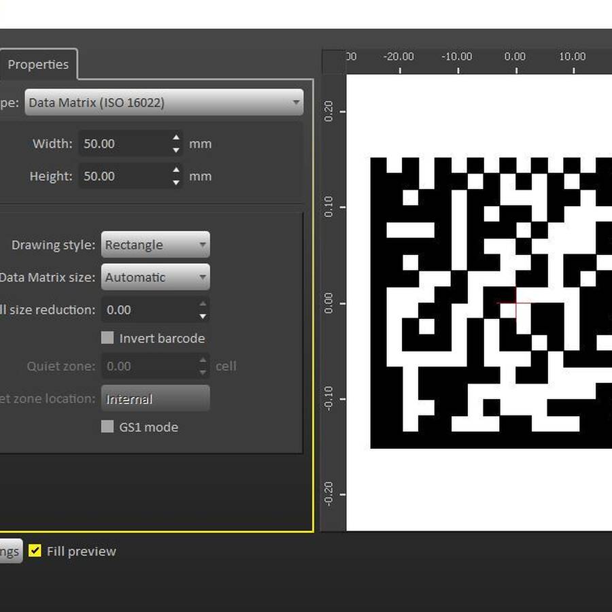Decrease Height with the down arrow
Image resolution: width=612 pixels, height=612 pixels.
tap(176, 182)
